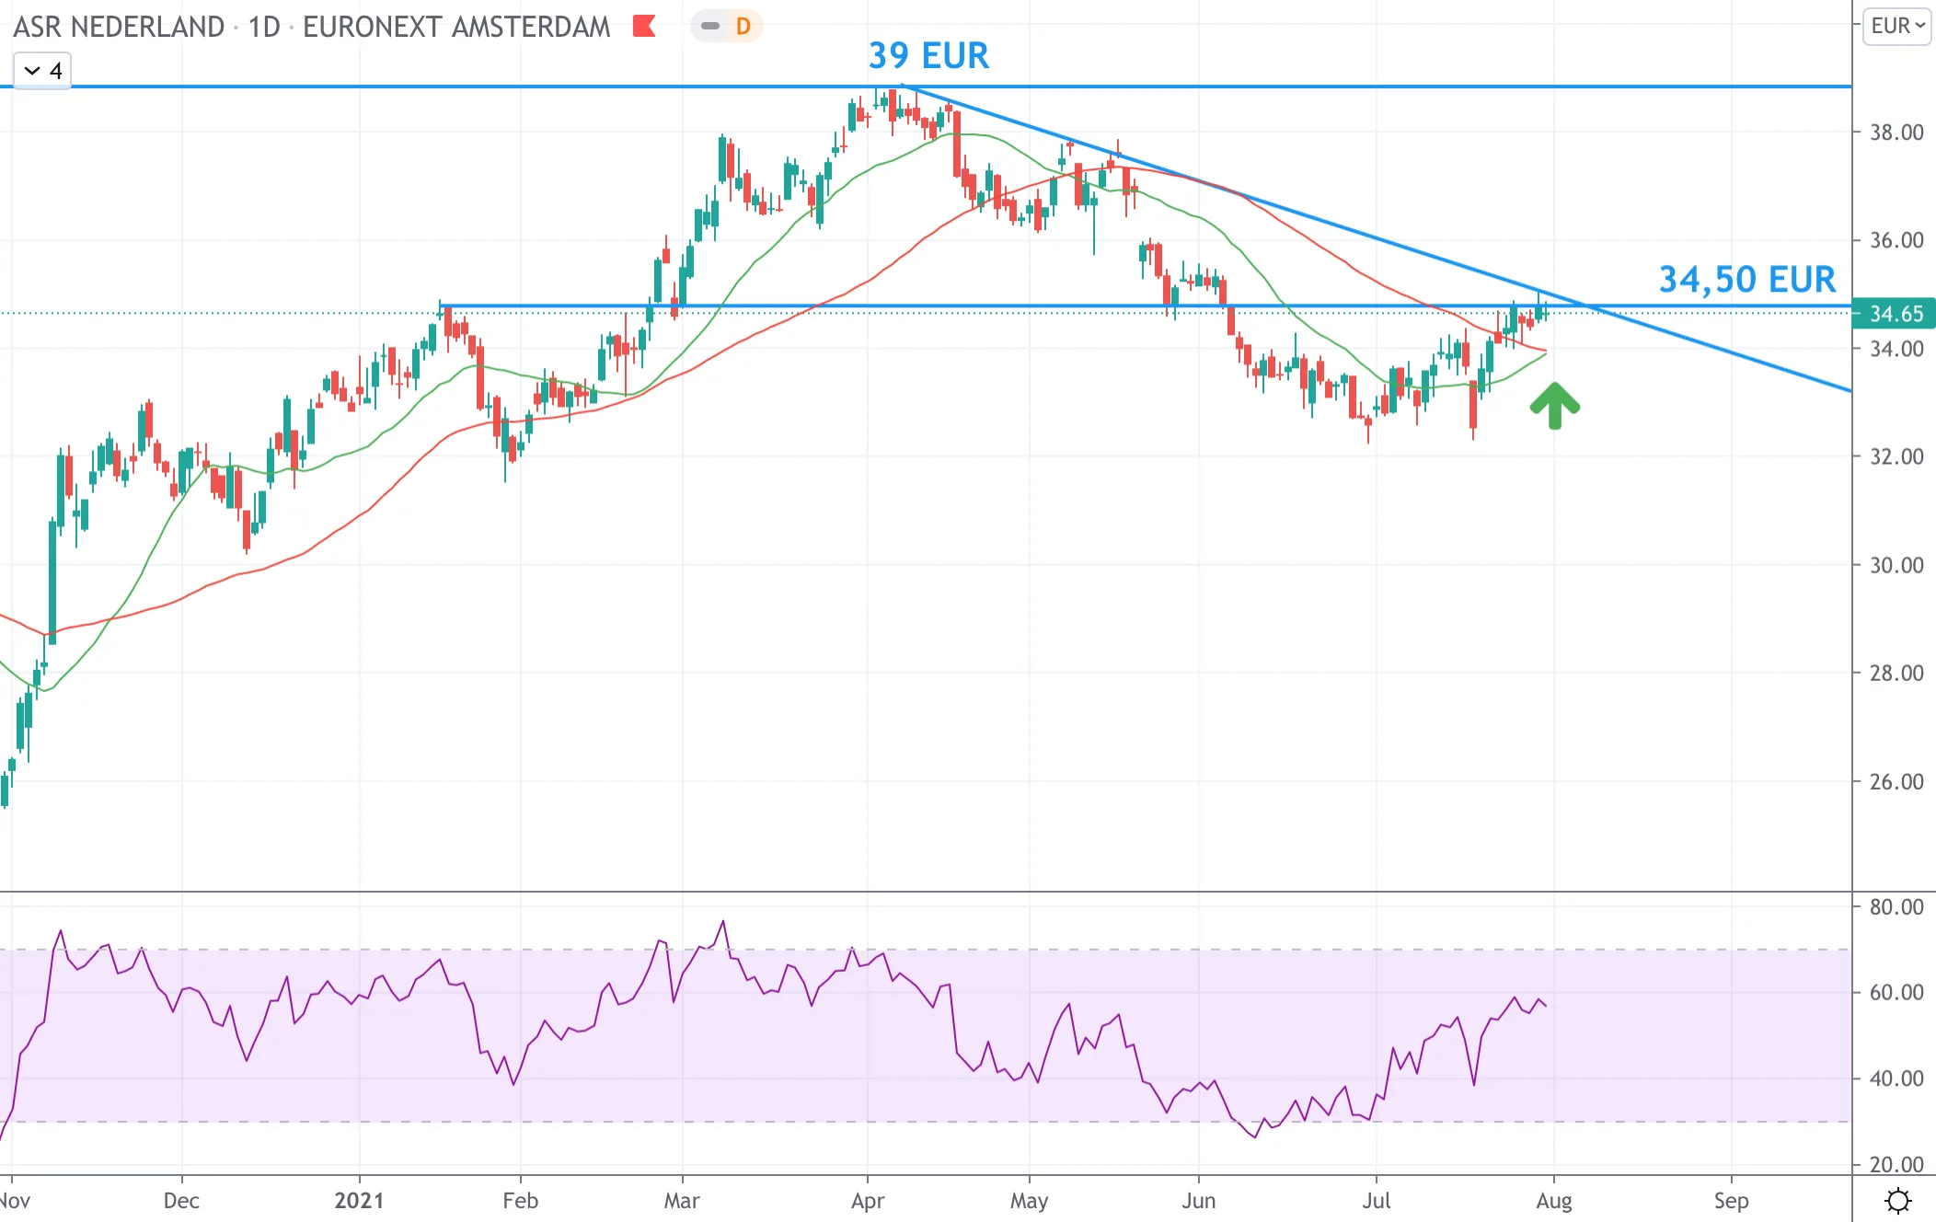
Task: Open the EUR currency dropdown
Action: pos(1898,26)
